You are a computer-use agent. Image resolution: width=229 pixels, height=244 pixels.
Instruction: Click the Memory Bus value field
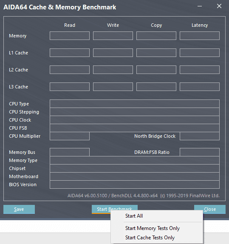pyautogui.click(x=70, y=152)
